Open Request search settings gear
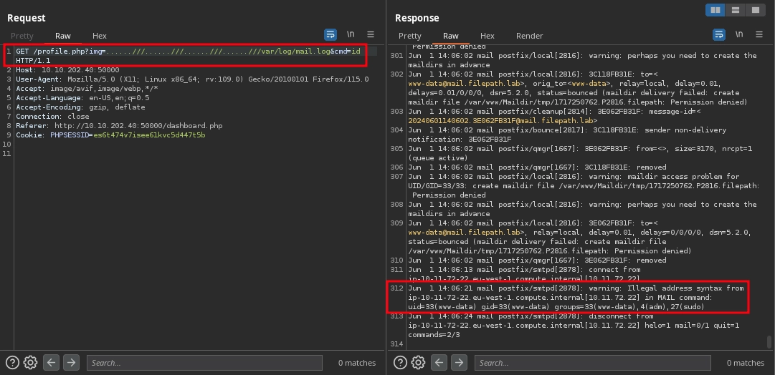 coord(30,362)
